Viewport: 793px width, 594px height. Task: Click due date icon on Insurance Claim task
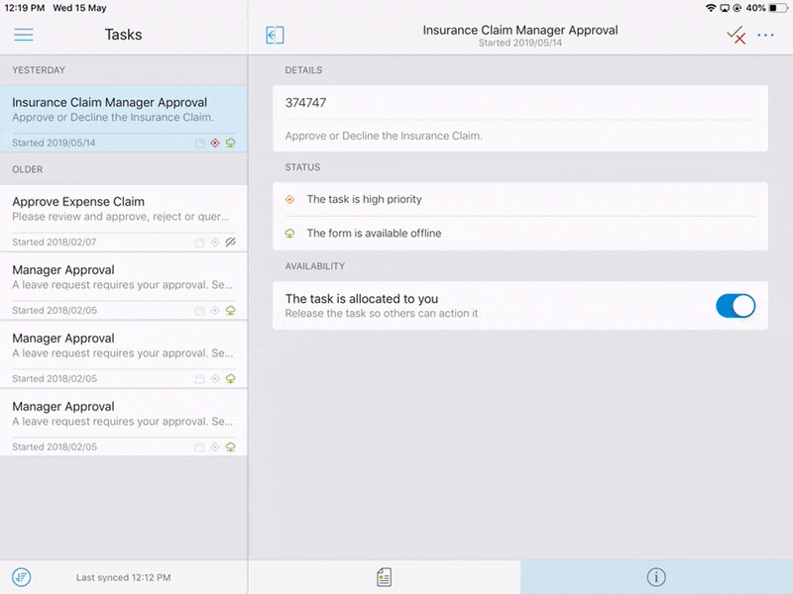coord(200,143)
